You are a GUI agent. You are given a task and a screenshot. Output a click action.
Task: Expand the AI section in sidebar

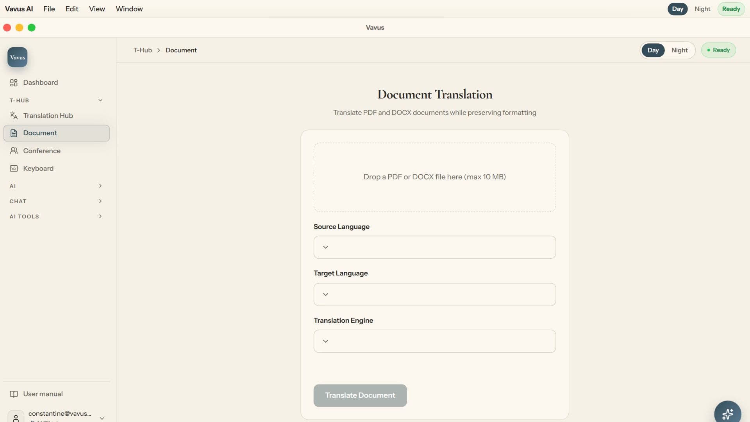pyautogui.click(x=56, y=186)
